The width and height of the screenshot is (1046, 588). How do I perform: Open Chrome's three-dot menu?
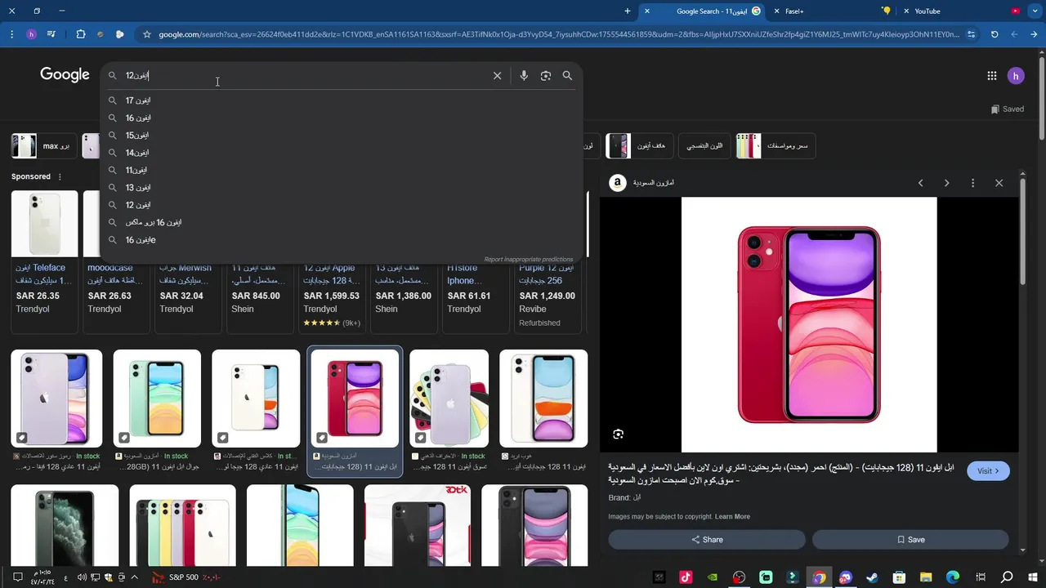pyautogui.click(x=11, y=34)
